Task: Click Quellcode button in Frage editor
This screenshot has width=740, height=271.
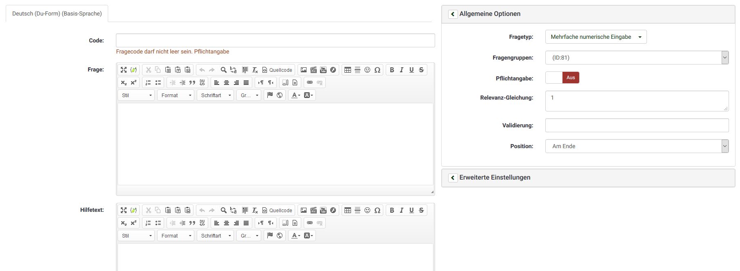Action: tap(277, 70)
